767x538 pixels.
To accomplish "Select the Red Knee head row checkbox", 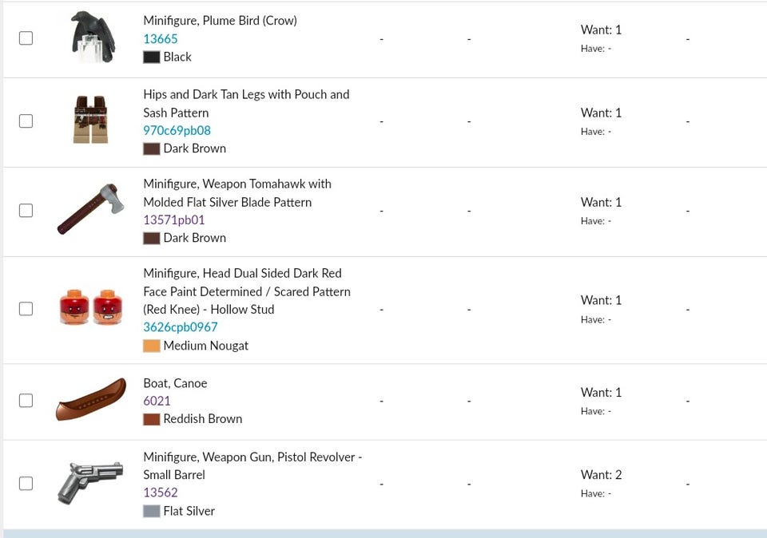I will coord(26,309).
